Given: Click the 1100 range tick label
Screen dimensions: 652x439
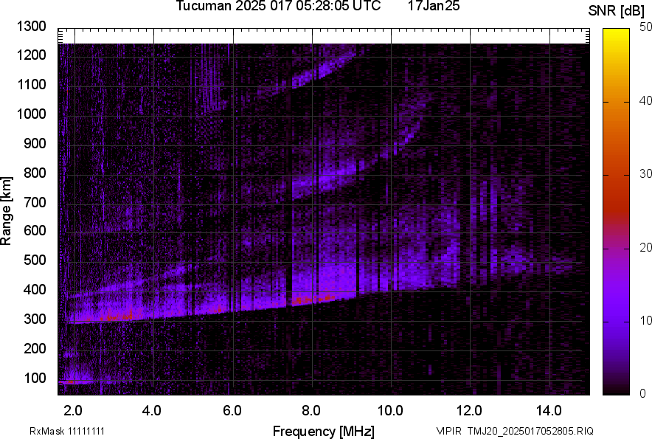Looking at the screenshot, I should point(31,84).
